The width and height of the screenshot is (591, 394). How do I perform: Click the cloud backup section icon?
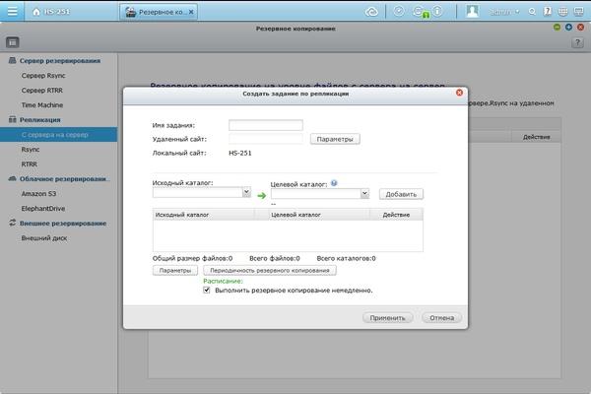pyautogui.click(x=13, y=178)
